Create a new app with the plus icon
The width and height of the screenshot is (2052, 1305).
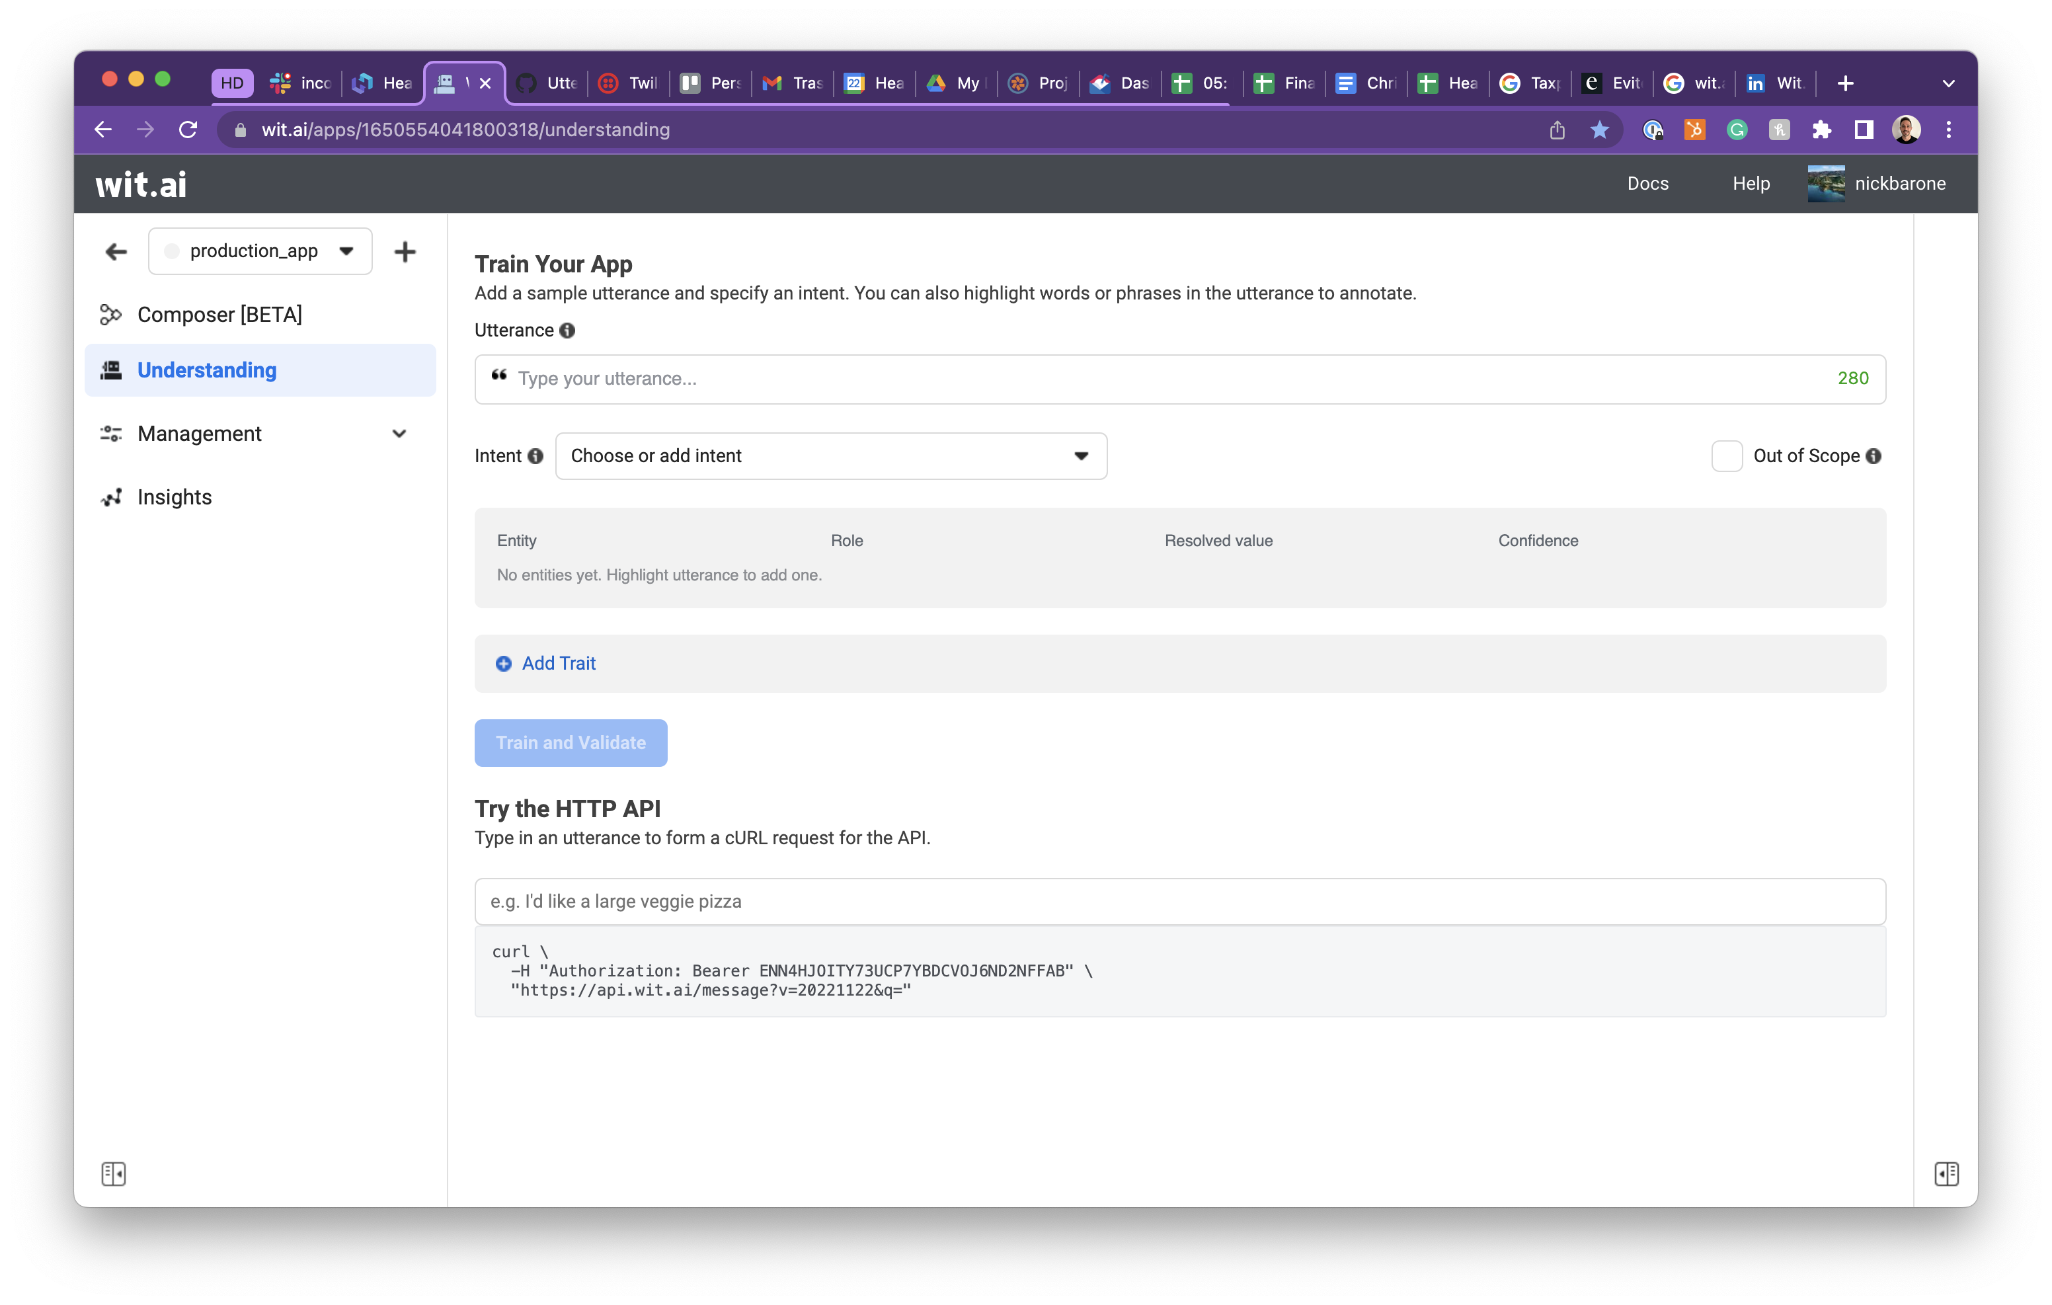pyautogui.click(x=405, y=251)
